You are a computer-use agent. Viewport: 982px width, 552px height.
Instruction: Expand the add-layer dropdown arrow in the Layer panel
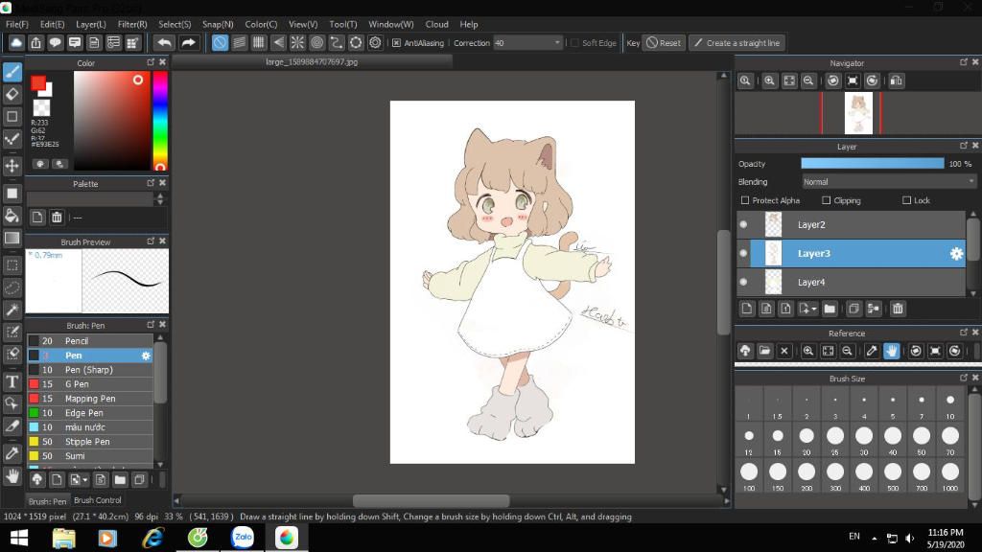[x=813, y=310]
